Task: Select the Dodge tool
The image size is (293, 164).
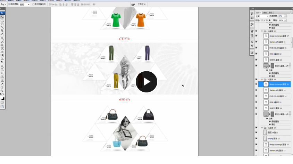Action: pos(2,62)
